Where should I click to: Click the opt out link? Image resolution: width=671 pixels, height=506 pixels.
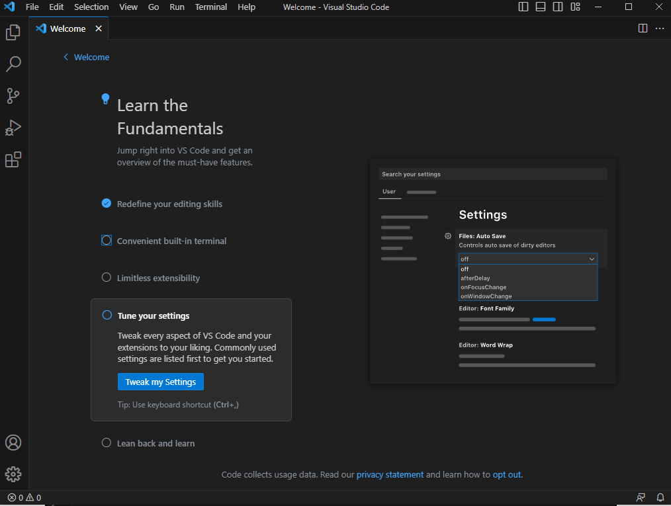click(x=507, y=474)
